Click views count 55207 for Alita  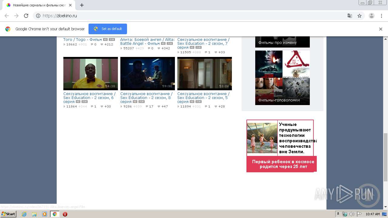129,48
